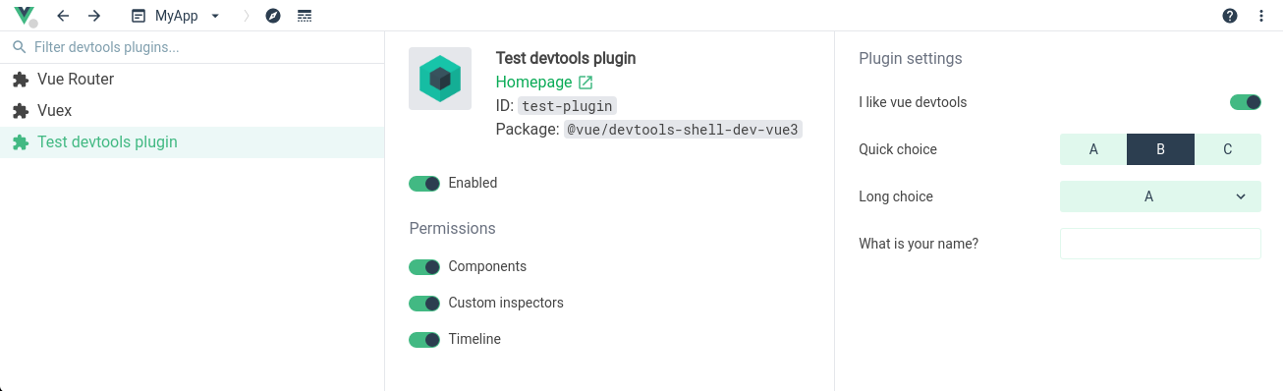Screen dimensions: 1283x391
Task: Expand the Long choice dropdown
Action: (x=1160, y=196)
